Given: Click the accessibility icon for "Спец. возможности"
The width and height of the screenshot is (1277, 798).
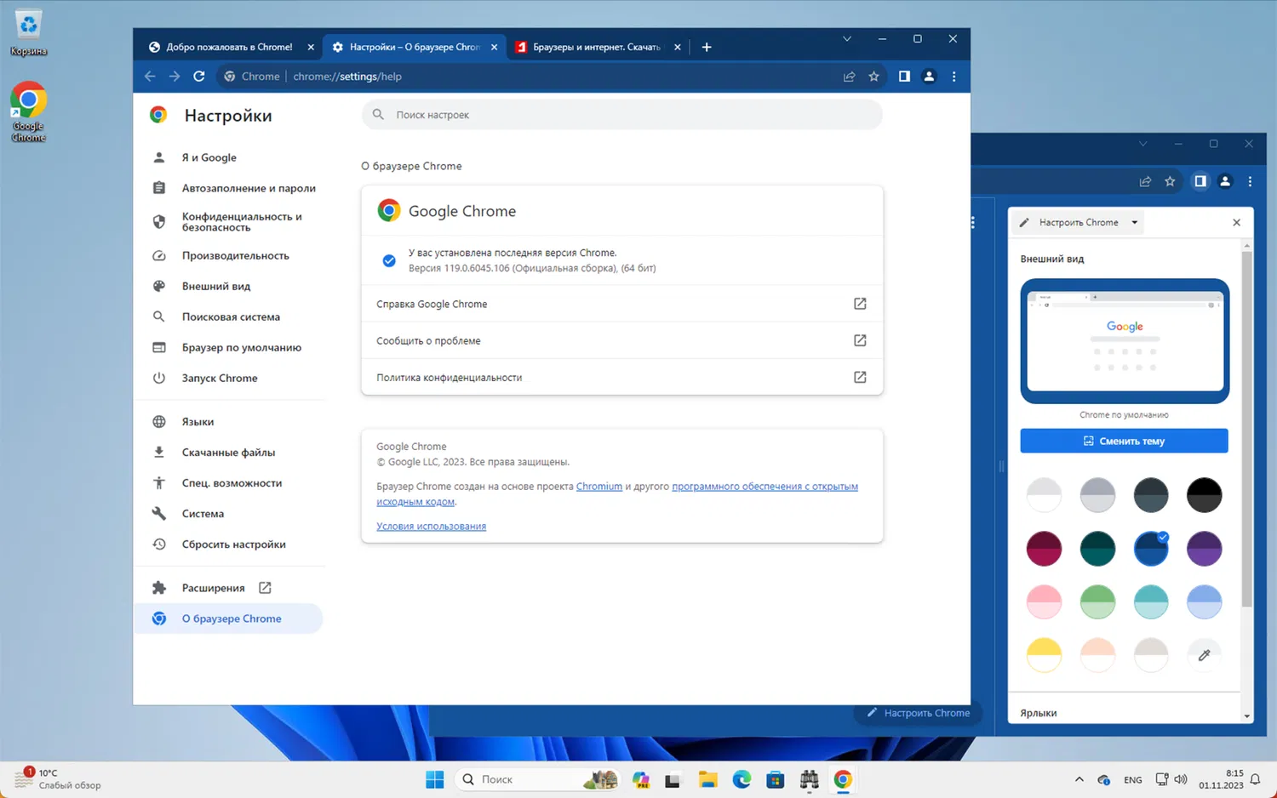Looking at the screenshot, I should coord(159,483).
